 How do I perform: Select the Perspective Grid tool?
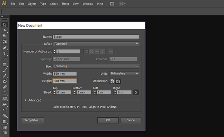(x=4, y=121)
